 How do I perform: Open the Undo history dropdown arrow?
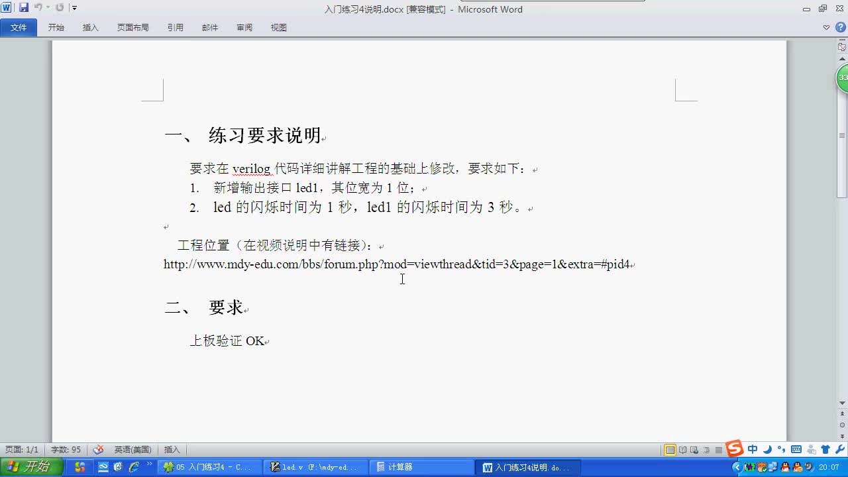[x=48, y=8]
